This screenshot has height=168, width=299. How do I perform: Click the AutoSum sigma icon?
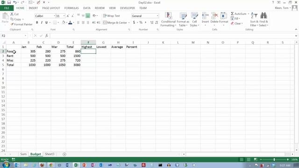tap(232, 14)
